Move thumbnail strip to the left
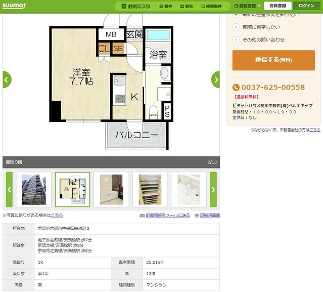The height and width of the screenshot is (292, 323). click(x=9, y=189)
